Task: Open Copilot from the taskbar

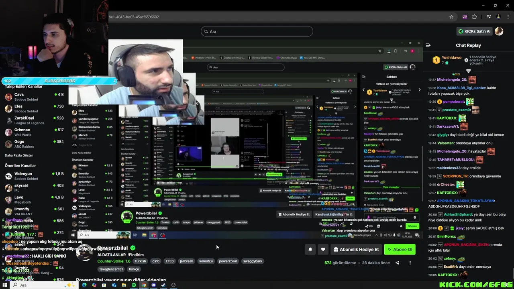Action: tap(94, 285)
